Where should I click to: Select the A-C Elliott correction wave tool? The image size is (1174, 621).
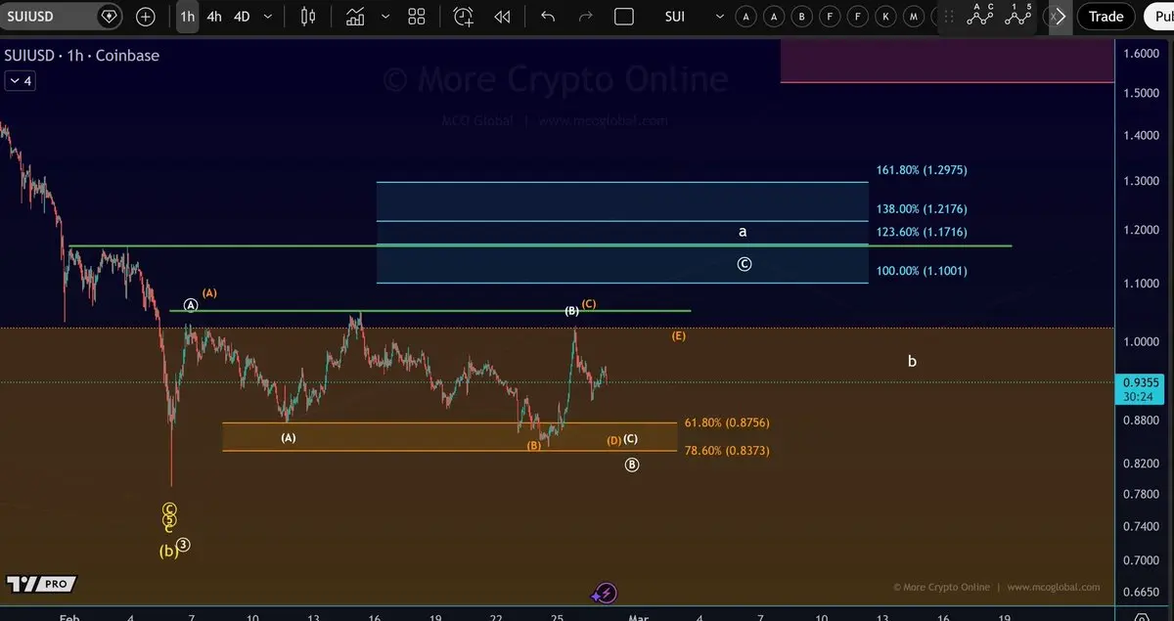(981, 15)
